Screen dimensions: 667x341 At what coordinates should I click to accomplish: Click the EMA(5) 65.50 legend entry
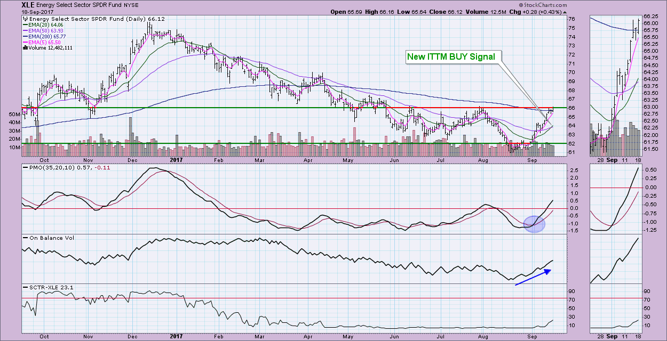click(x=45, y=42)
